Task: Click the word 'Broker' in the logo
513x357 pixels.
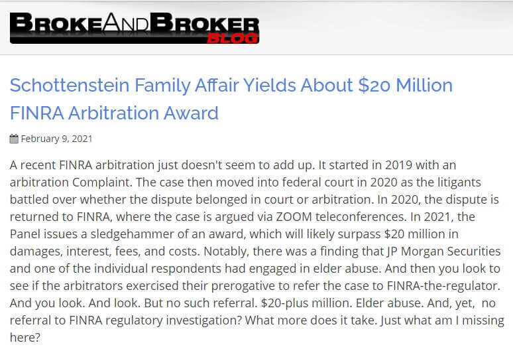Action: point(204,23)
